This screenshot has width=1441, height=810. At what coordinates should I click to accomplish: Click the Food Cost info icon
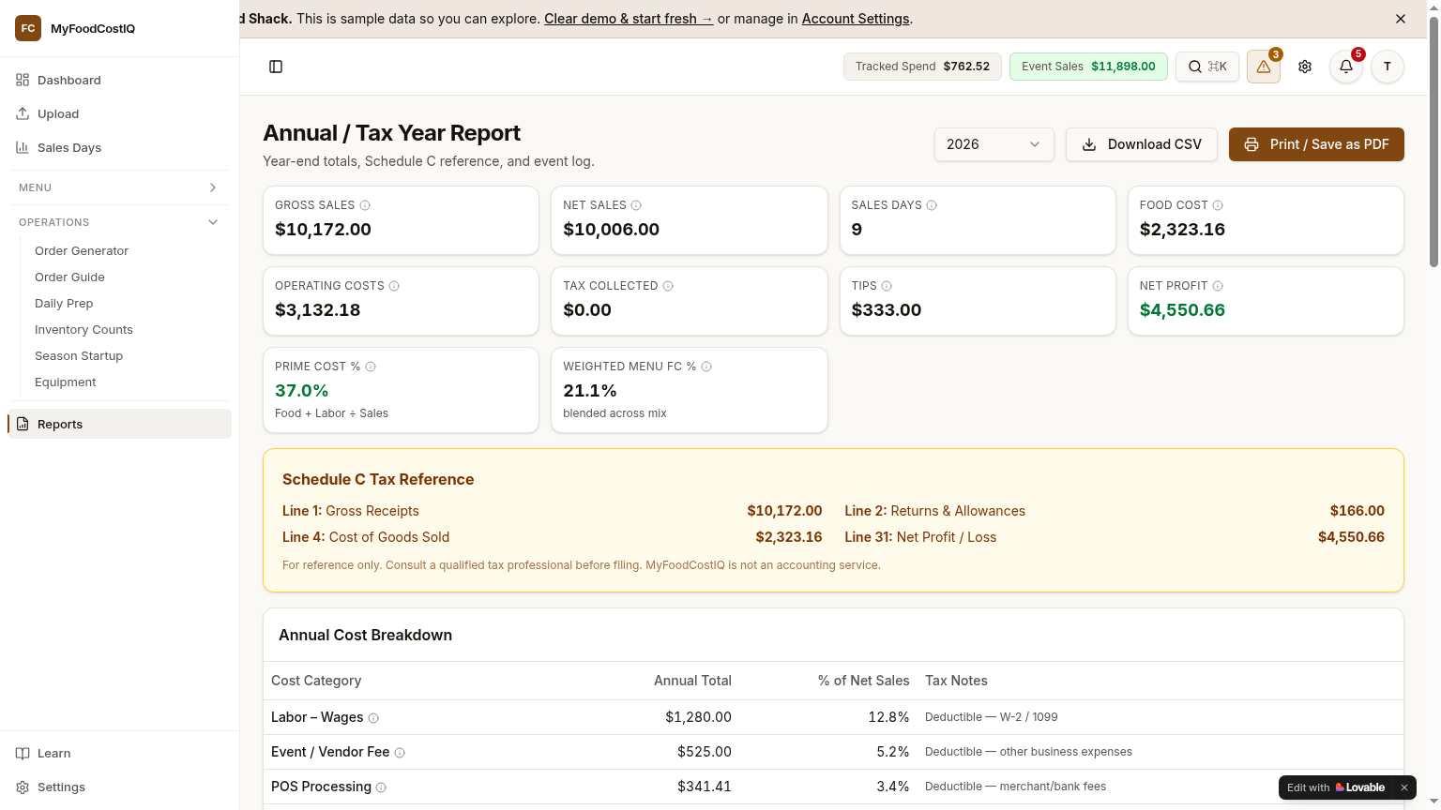[1218, 205]
